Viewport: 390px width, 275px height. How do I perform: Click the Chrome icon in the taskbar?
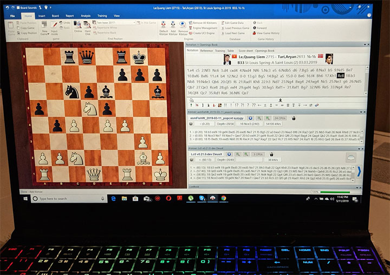point(223,198)
